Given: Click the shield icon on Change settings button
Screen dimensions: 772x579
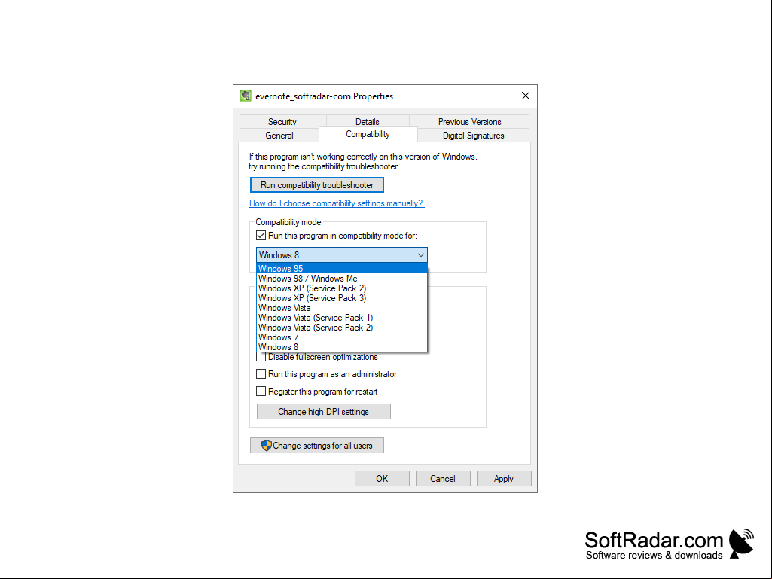Looking at the screenshot, I should coord(267,446).
